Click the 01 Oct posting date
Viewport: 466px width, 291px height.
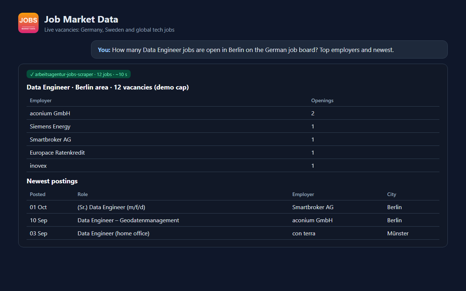[38, 207]
